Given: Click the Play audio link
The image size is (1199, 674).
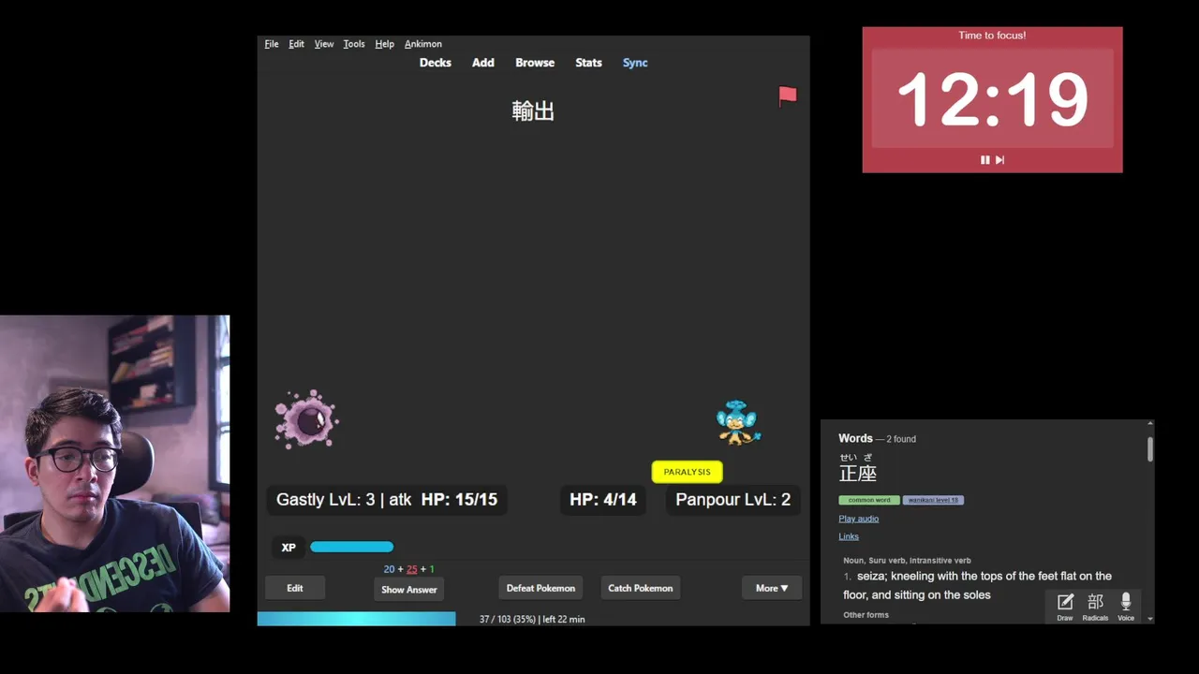Looking at the screenshot, I should tap(859, 519).
